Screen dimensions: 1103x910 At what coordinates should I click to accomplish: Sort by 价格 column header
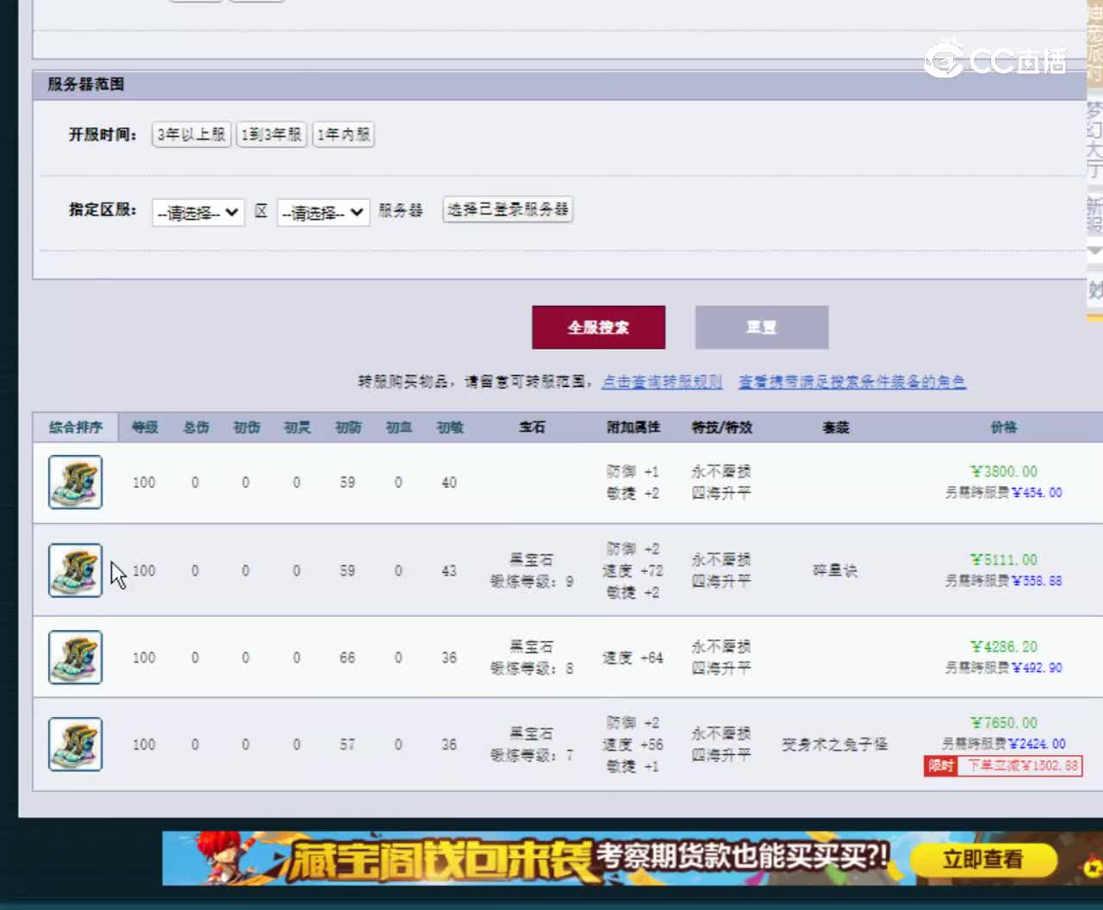pyautogui.click(x=1004, y=427)
